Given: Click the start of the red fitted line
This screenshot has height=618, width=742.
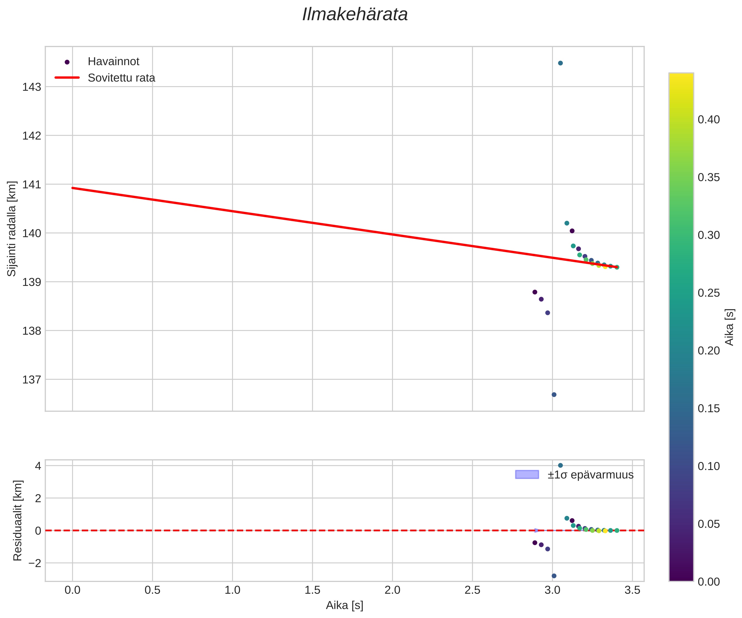Looking at the screenshot, I should coord(73,188).
